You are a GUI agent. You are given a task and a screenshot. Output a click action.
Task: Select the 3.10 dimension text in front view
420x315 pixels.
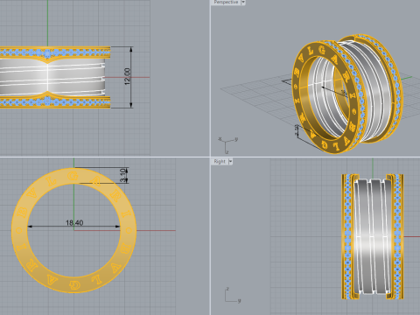(x=123, y=175)
